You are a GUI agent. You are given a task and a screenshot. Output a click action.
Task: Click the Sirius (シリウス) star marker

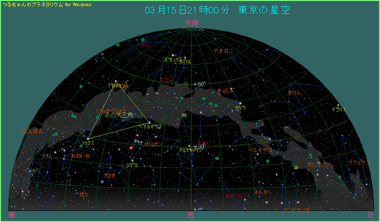(88, 139)
